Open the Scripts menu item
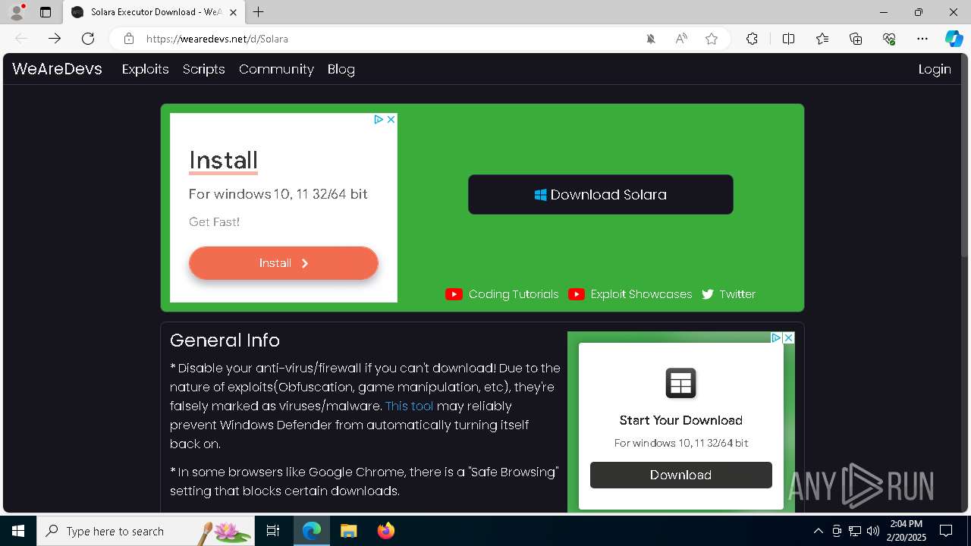This screenshot has height=546, width=971. [203, 69]
